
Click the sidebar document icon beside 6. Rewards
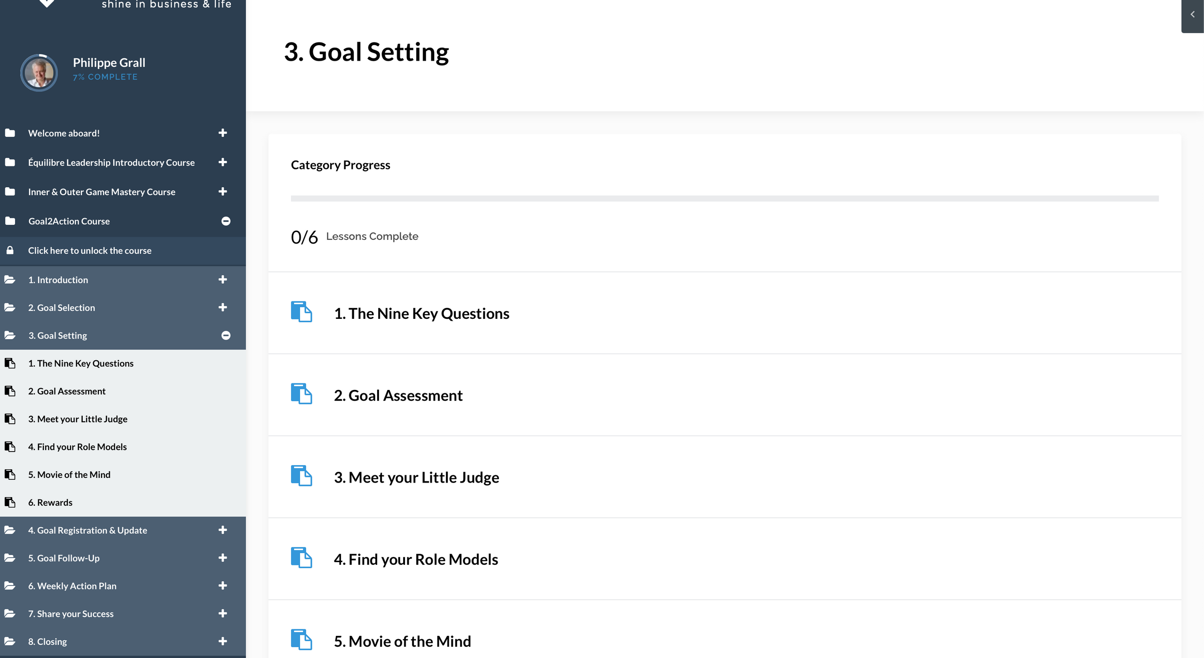tap(10, 502)
